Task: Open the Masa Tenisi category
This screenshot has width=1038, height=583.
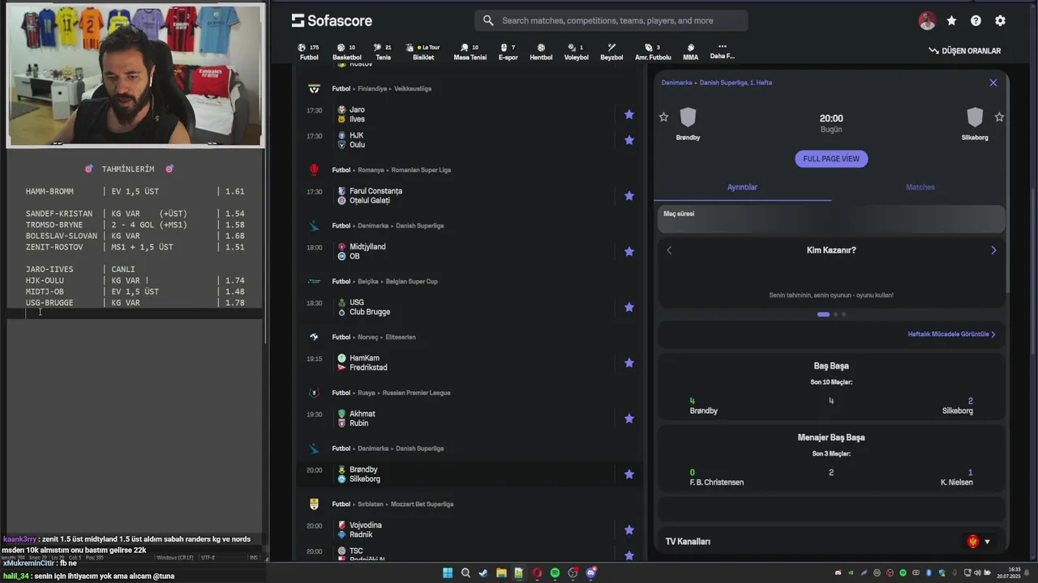Action: coord(470,52)
